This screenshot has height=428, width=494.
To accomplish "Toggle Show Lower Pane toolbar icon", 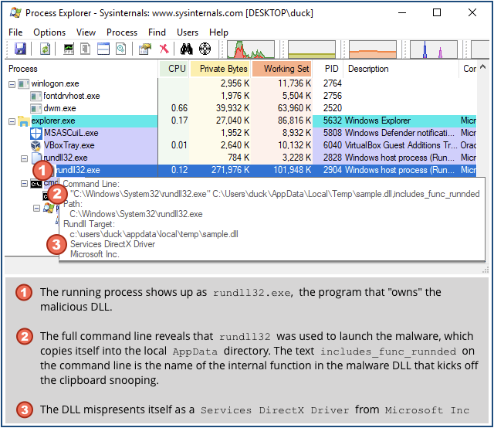I will pyautogui.click(x=103, y=49).
